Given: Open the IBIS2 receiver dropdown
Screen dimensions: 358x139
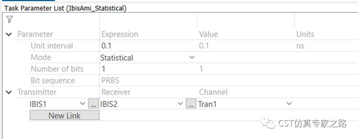Looking at the screenshot, I should coord(180,104).
